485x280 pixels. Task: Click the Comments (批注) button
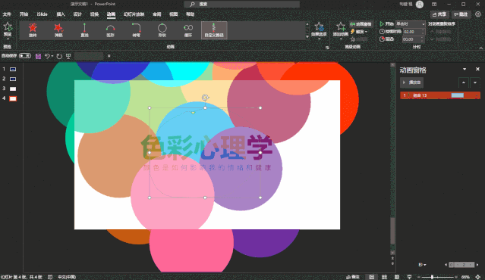pyautogui.click(x=461, y=14)
